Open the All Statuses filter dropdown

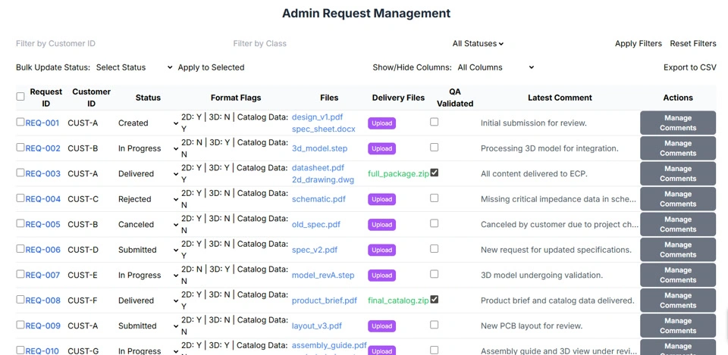click(x=478, y=44)
